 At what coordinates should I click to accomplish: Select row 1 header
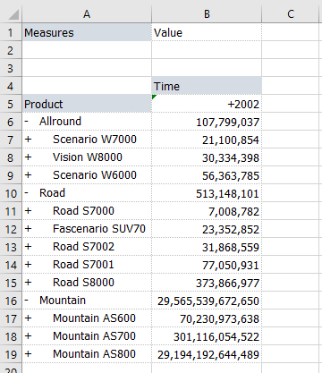click(x=11, y=32)
